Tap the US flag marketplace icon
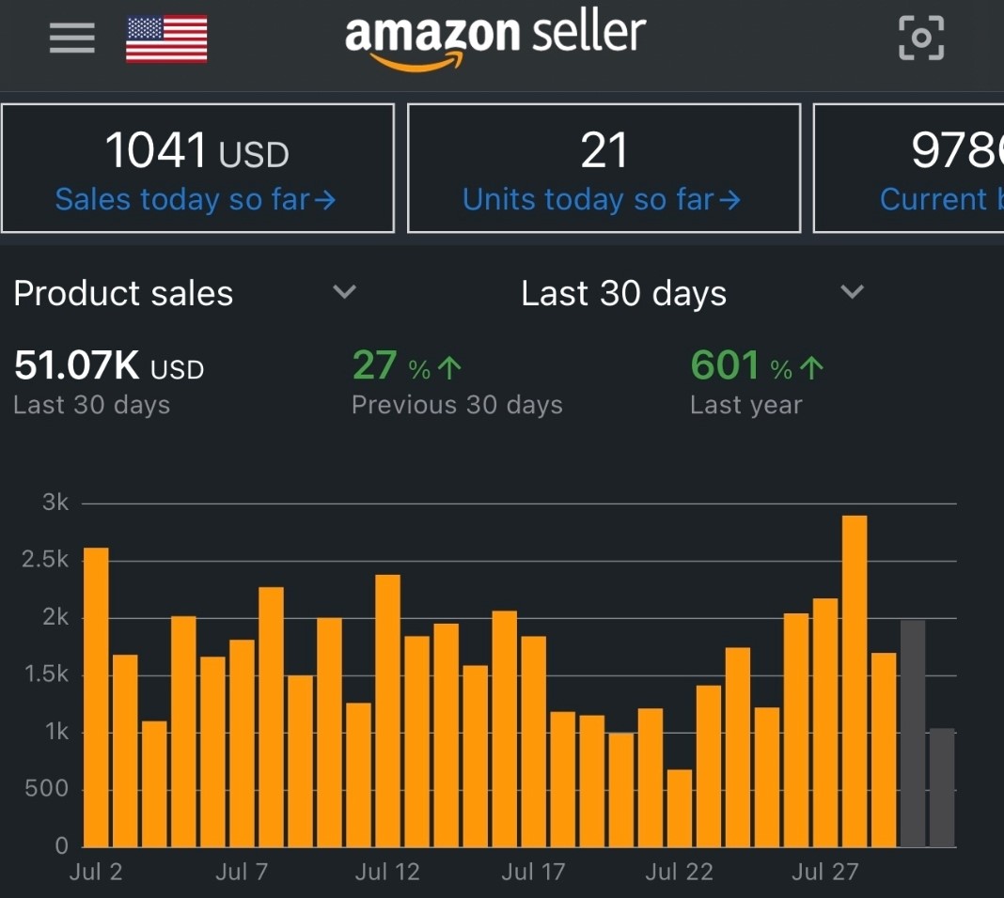1004x898 pixels. pyautogui.click(x=166, y=39)
